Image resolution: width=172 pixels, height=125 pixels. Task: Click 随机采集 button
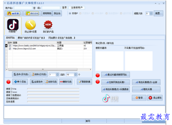(146, 89)
